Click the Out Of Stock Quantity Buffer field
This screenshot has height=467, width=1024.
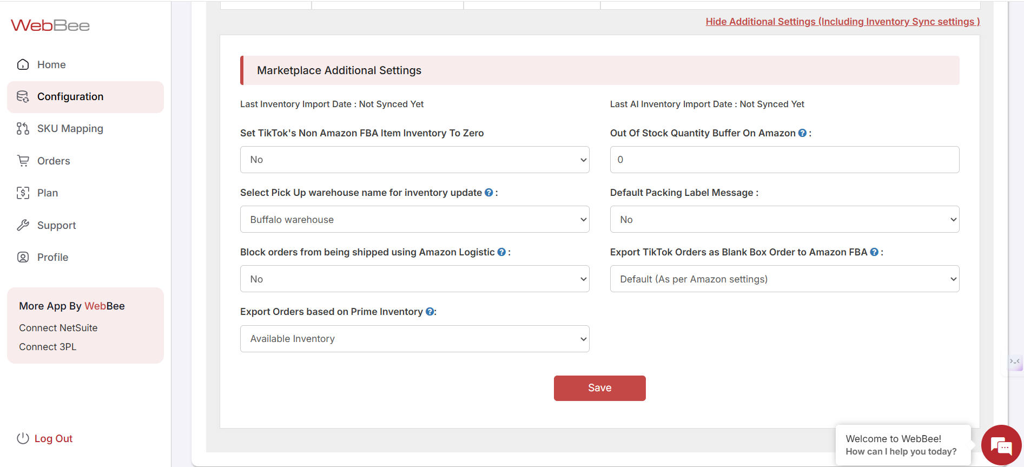[784, 160]
